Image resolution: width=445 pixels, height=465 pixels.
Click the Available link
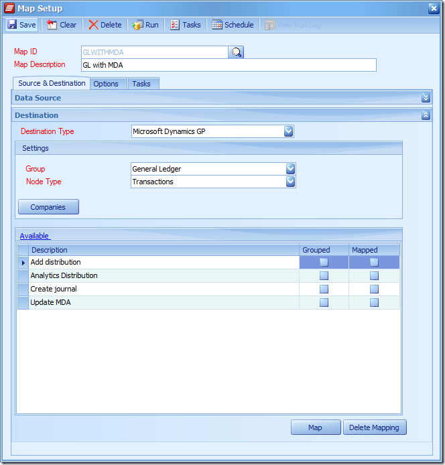click(x=35, y=236)
